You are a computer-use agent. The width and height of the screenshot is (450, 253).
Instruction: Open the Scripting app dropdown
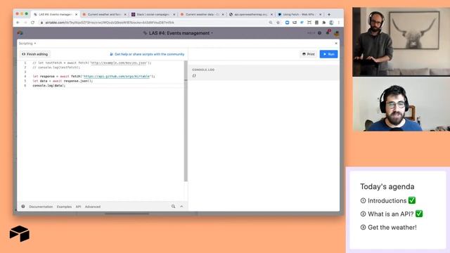tap(27, 44)
